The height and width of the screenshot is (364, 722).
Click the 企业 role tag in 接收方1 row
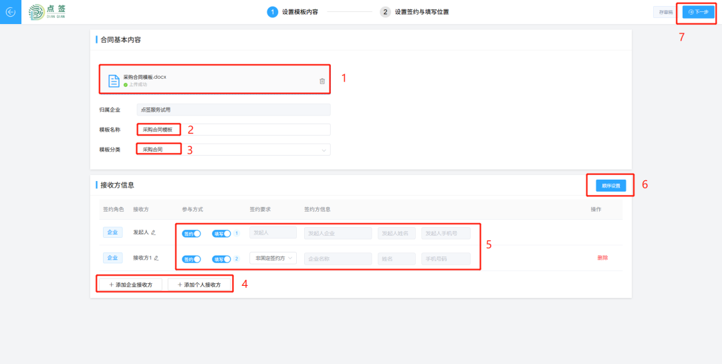112,258
